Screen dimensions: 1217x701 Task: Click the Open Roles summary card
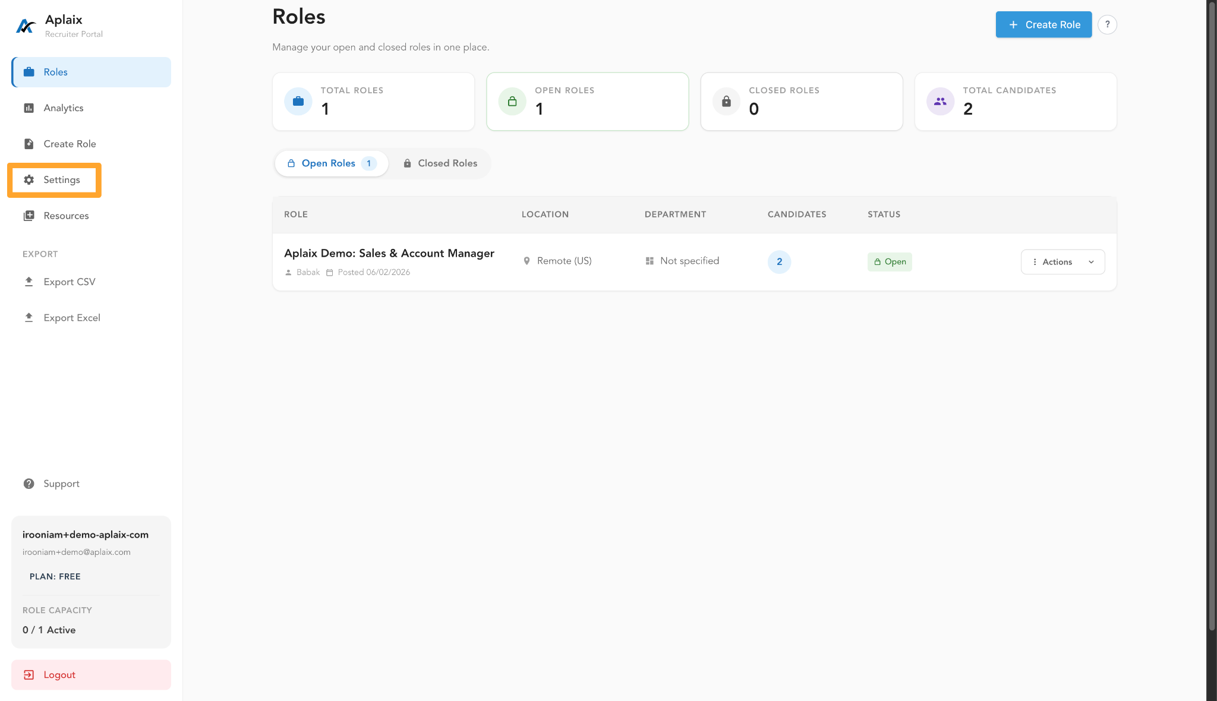pyautogui.click(x=587, y=102)
